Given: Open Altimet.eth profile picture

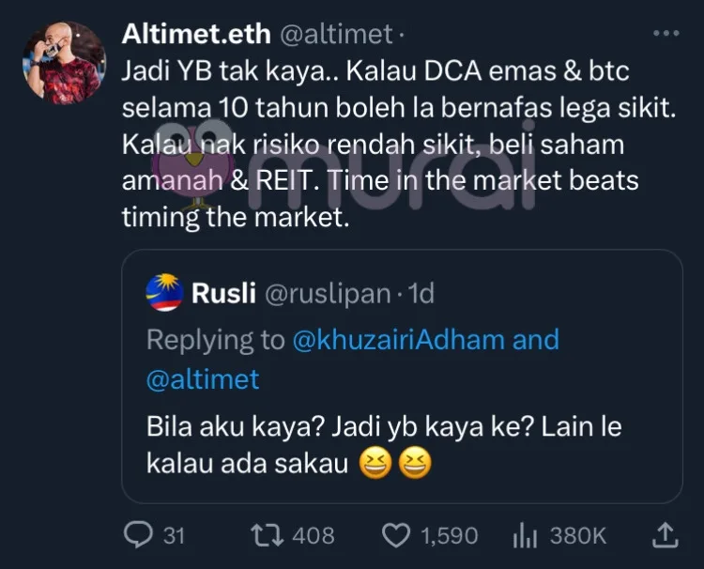Looking at the screenshot, I should pyautogui.click(x=64, y=62).
